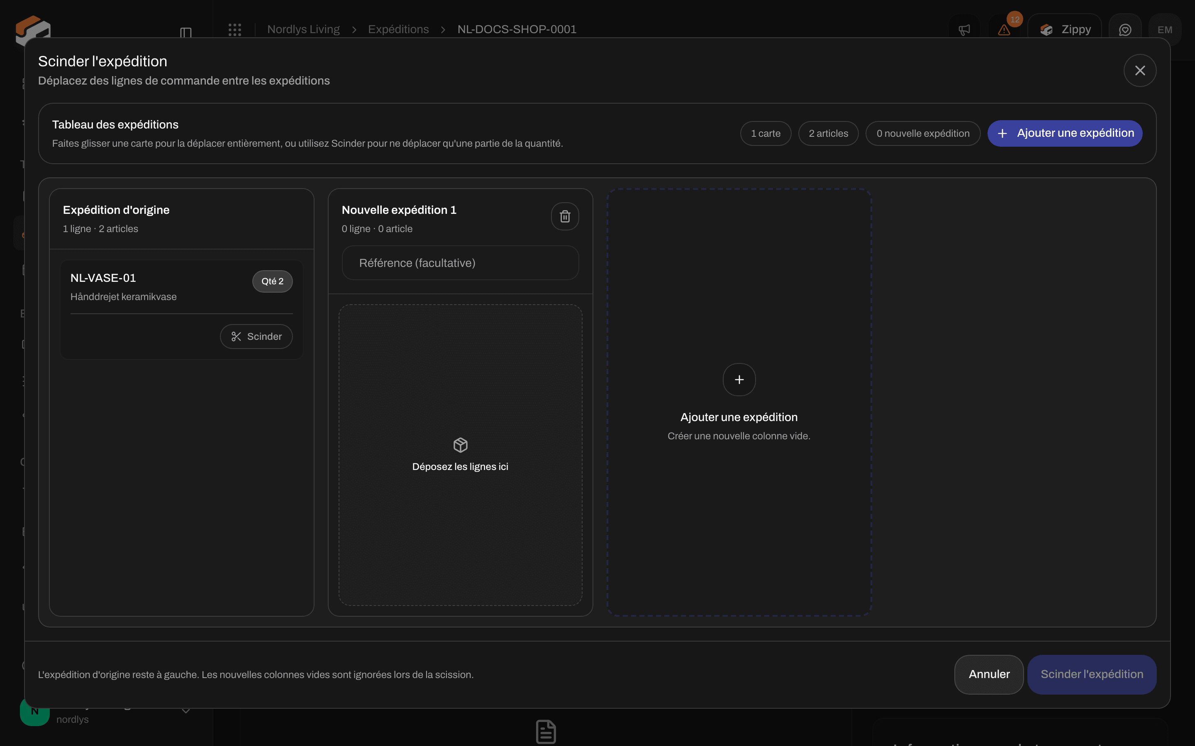The image size is (1195, 746).
Task: Click the package icon in drop zone
Action: point(460,445)
